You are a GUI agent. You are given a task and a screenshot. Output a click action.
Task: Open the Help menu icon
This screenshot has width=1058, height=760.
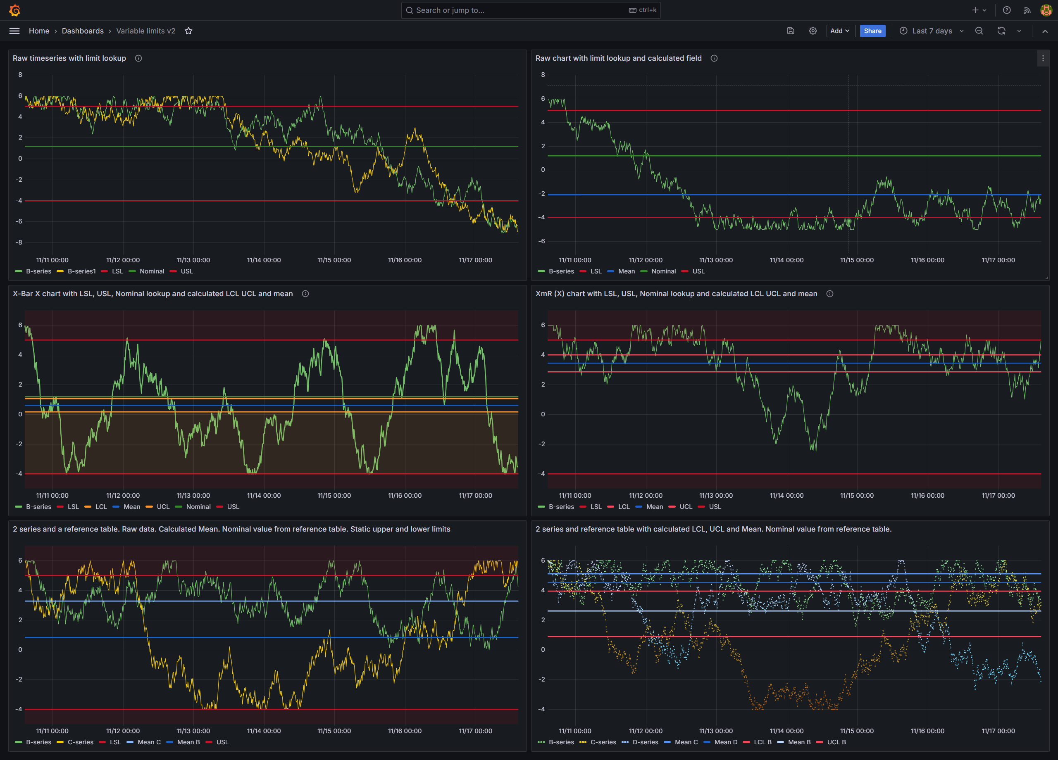1006,10
